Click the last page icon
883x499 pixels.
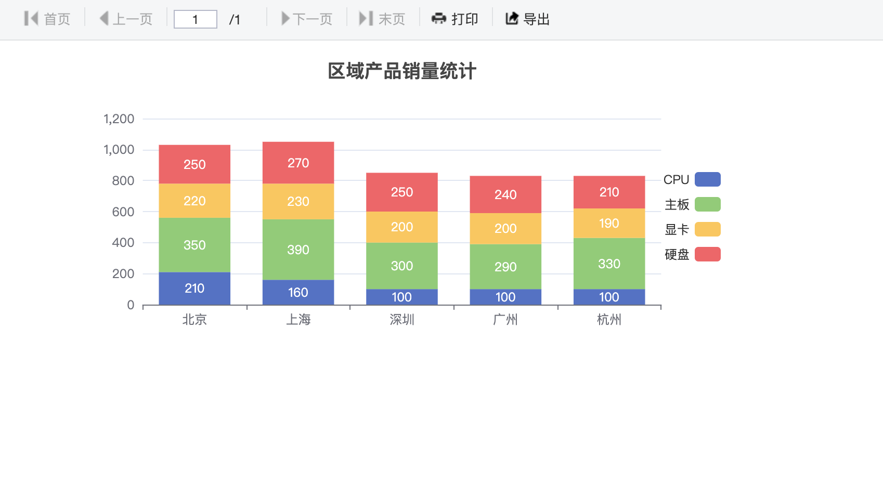coord(366,19)
